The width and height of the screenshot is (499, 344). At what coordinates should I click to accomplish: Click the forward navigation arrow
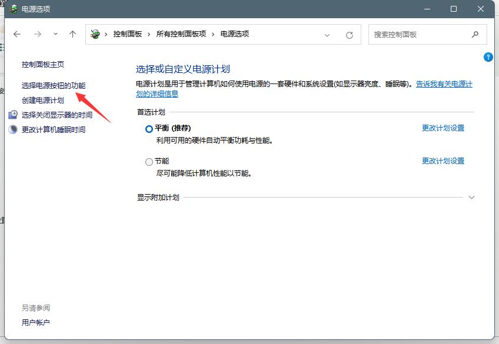(36, 34)
